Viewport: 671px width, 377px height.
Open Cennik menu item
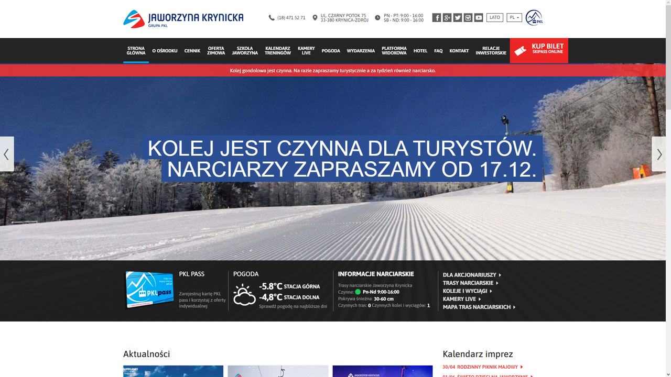192,51
